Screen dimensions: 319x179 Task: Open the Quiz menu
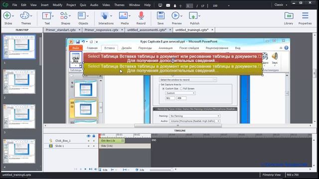[x=83, y=5]
